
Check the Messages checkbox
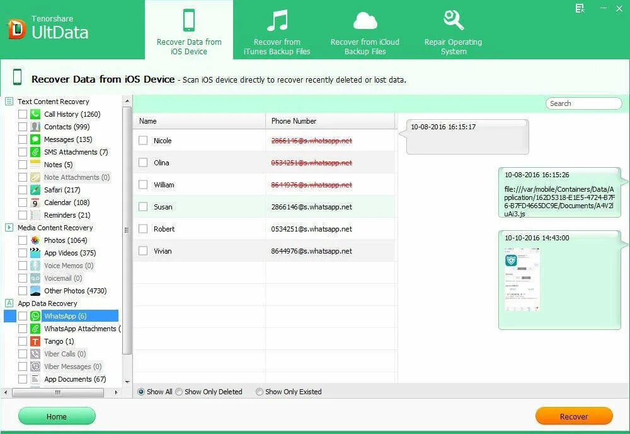tap(23, 139)
